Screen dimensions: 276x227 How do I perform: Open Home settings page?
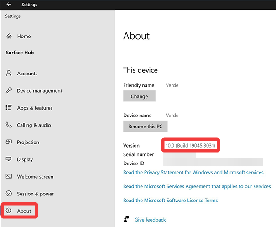24,36
